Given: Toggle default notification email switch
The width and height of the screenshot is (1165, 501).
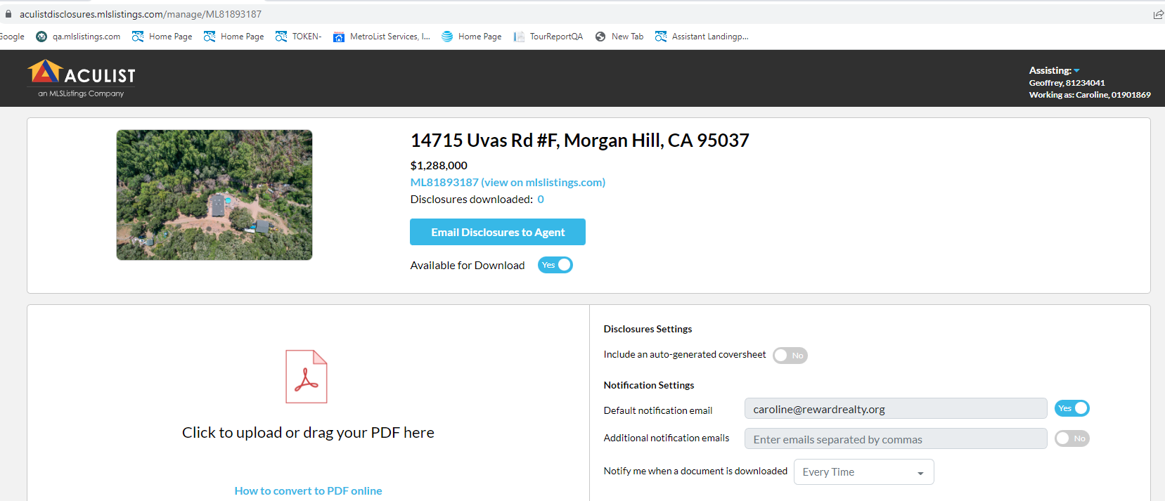Looking at the screenshot, I should coord(1072,408).
